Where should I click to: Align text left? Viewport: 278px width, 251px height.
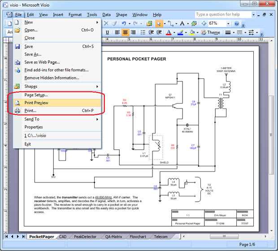coord(117,32)
